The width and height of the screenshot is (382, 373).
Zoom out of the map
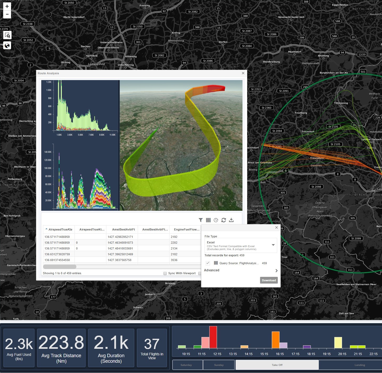[7, 14]
